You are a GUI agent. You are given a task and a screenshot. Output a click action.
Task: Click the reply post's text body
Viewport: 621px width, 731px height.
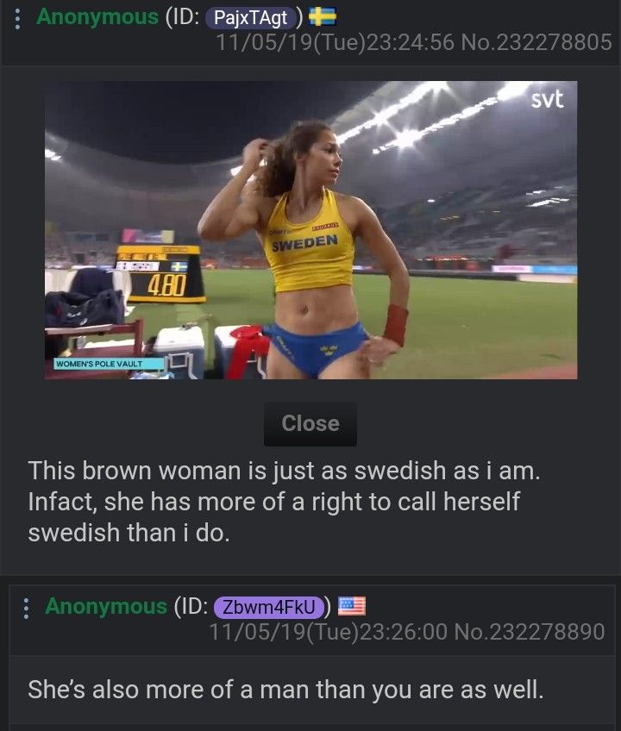[286, 690]
